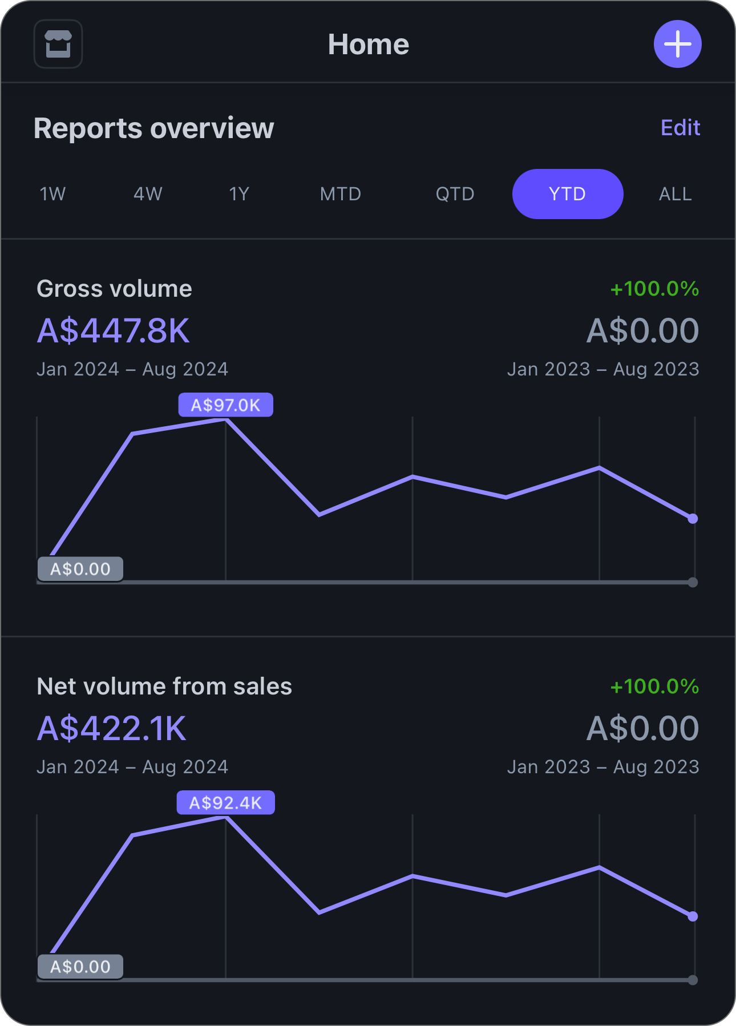Screen dimensions: 736x1026
Task: Click the active YTD pill
Action: [x=567, y=194]
